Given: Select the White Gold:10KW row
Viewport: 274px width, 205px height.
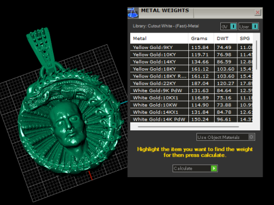Looking at the screenshot, I should (x=191, y=105).
